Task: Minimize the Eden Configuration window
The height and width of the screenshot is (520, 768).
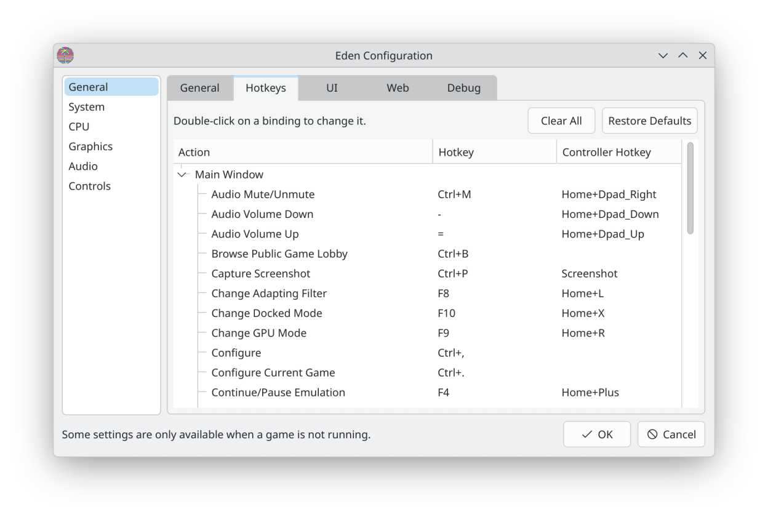Action: pos(663,55)
